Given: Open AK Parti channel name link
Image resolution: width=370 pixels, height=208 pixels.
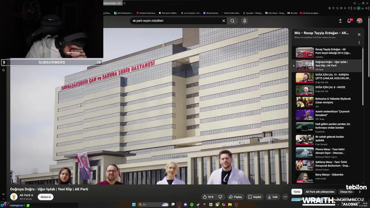Looking at the screenshot, I should click(25, 195).
